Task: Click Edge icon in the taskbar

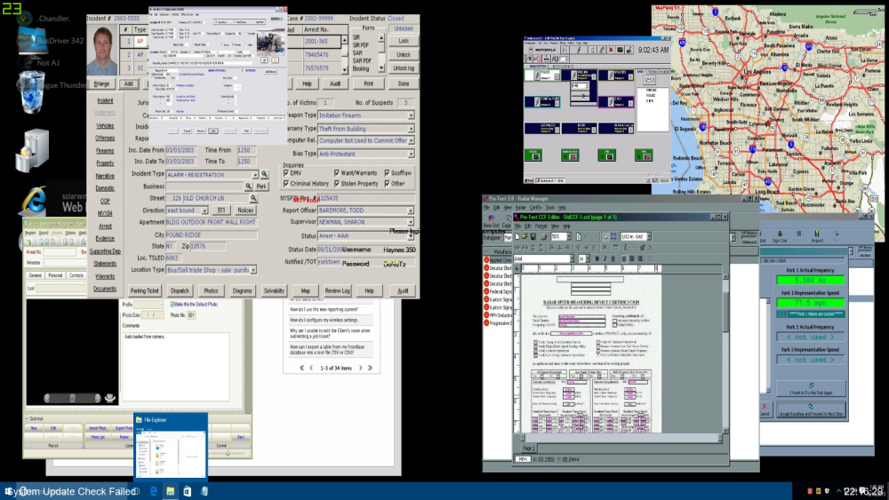Action: (154, 491)
